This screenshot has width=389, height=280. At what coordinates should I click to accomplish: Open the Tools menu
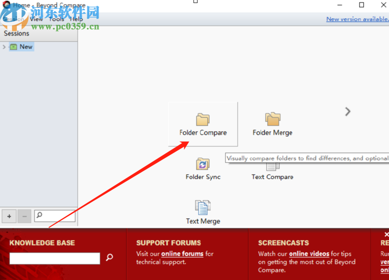coord(56,19)
